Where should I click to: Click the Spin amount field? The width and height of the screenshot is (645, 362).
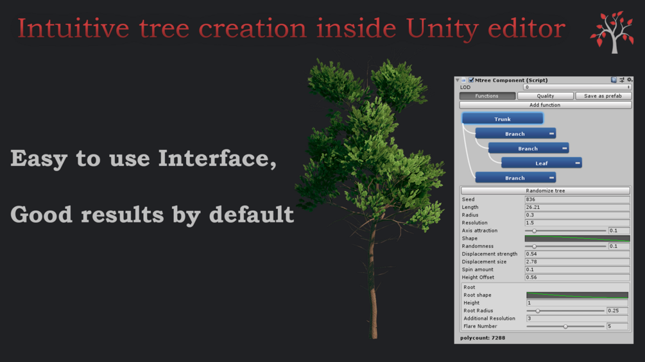[x=577, y=270]
